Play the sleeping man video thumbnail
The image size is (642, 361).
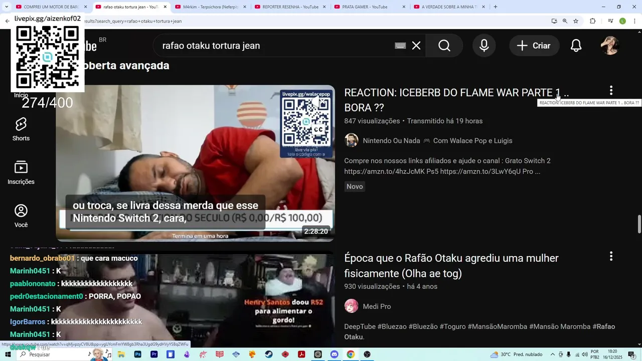coord(195,163)
